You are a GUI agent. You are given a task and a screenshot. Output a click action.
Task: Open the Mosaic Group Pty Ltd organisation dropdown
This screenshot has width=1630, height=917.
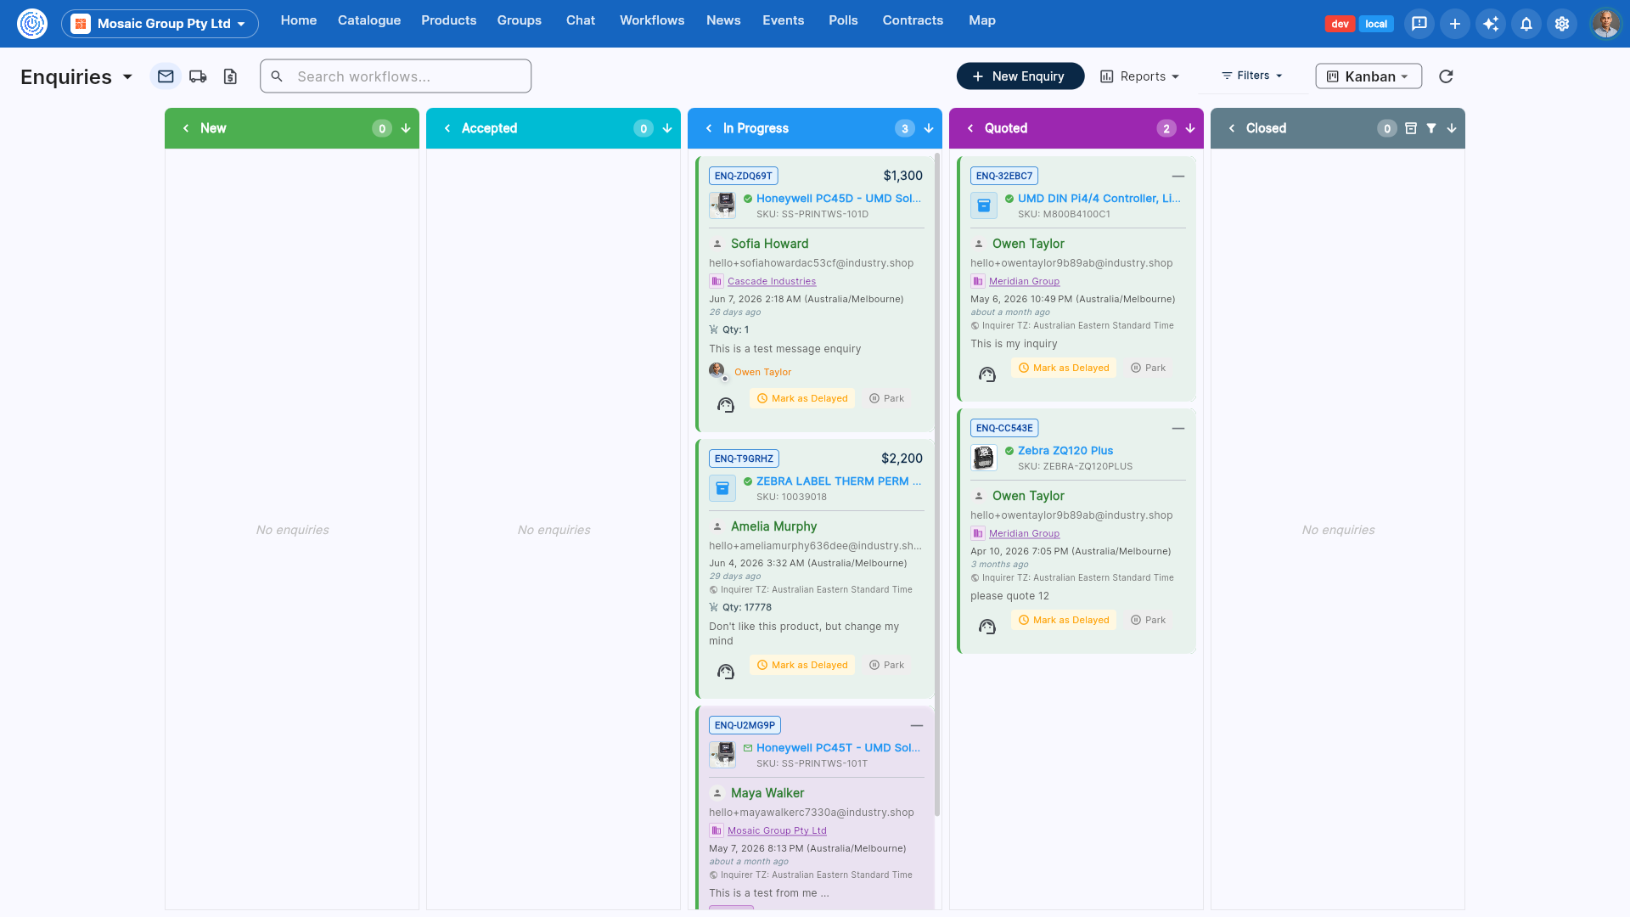pyautogui.click(x=160, y=24)
